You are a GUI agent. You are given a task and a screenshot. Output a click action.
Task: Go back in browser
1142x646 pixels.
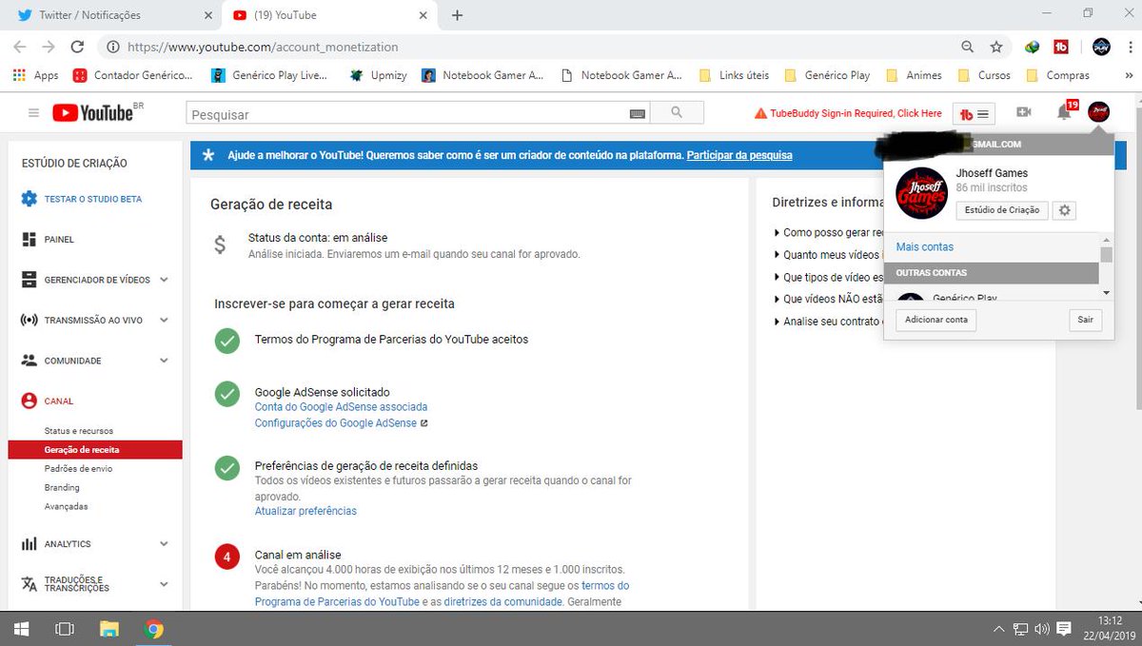pos(20,47)
